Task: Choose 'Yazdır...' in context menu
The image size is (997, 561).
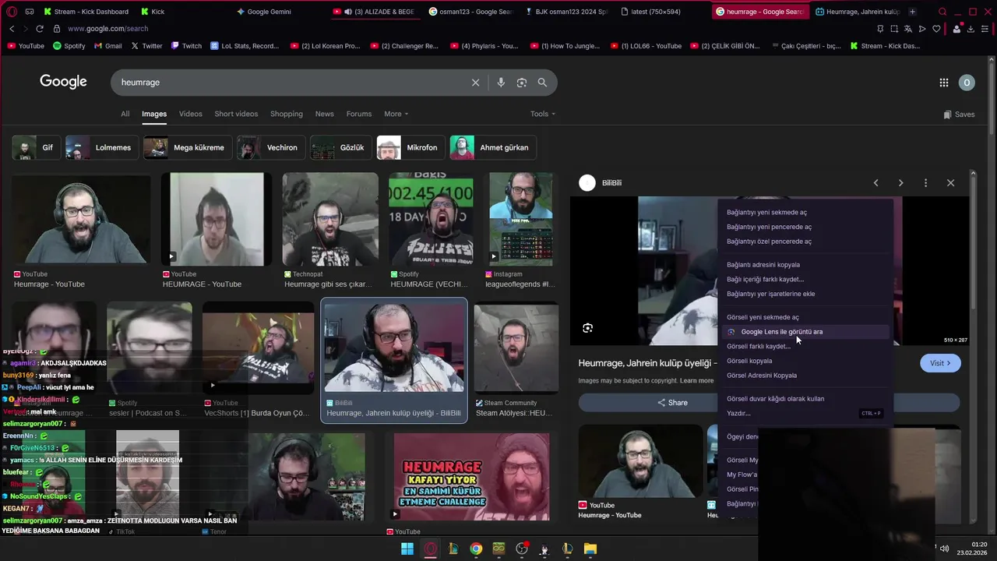Action: point(805,414)
